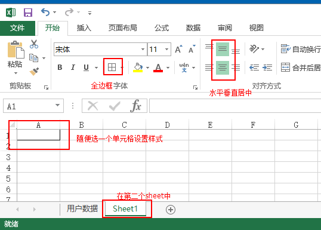The width and height of the screenshot is (321, 230).
Task: Open the 剪贴板 group dialog launcher
Action: [x=47, y=88]
